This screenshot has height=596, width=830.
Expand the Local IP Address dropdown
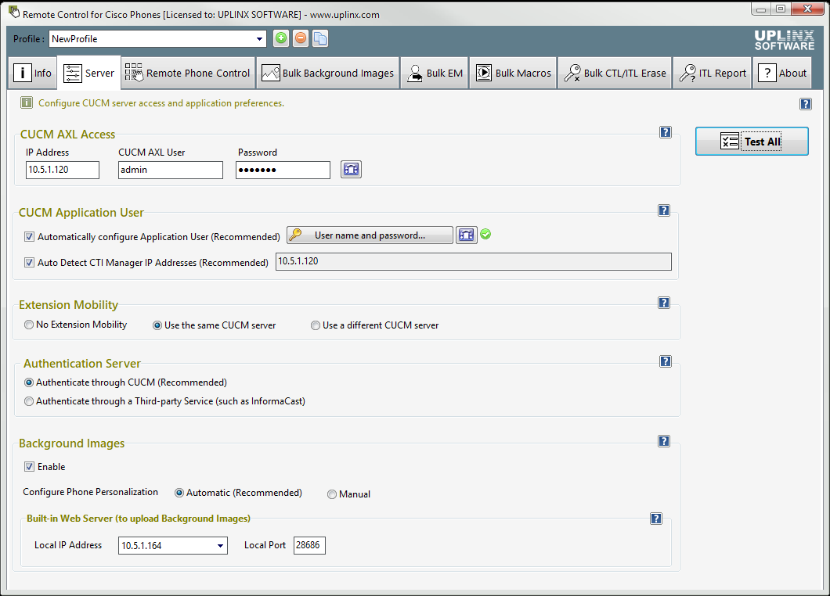pos(220,546)
